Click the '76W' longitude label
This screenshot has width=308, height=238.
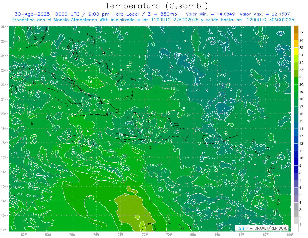click(96, 234)
